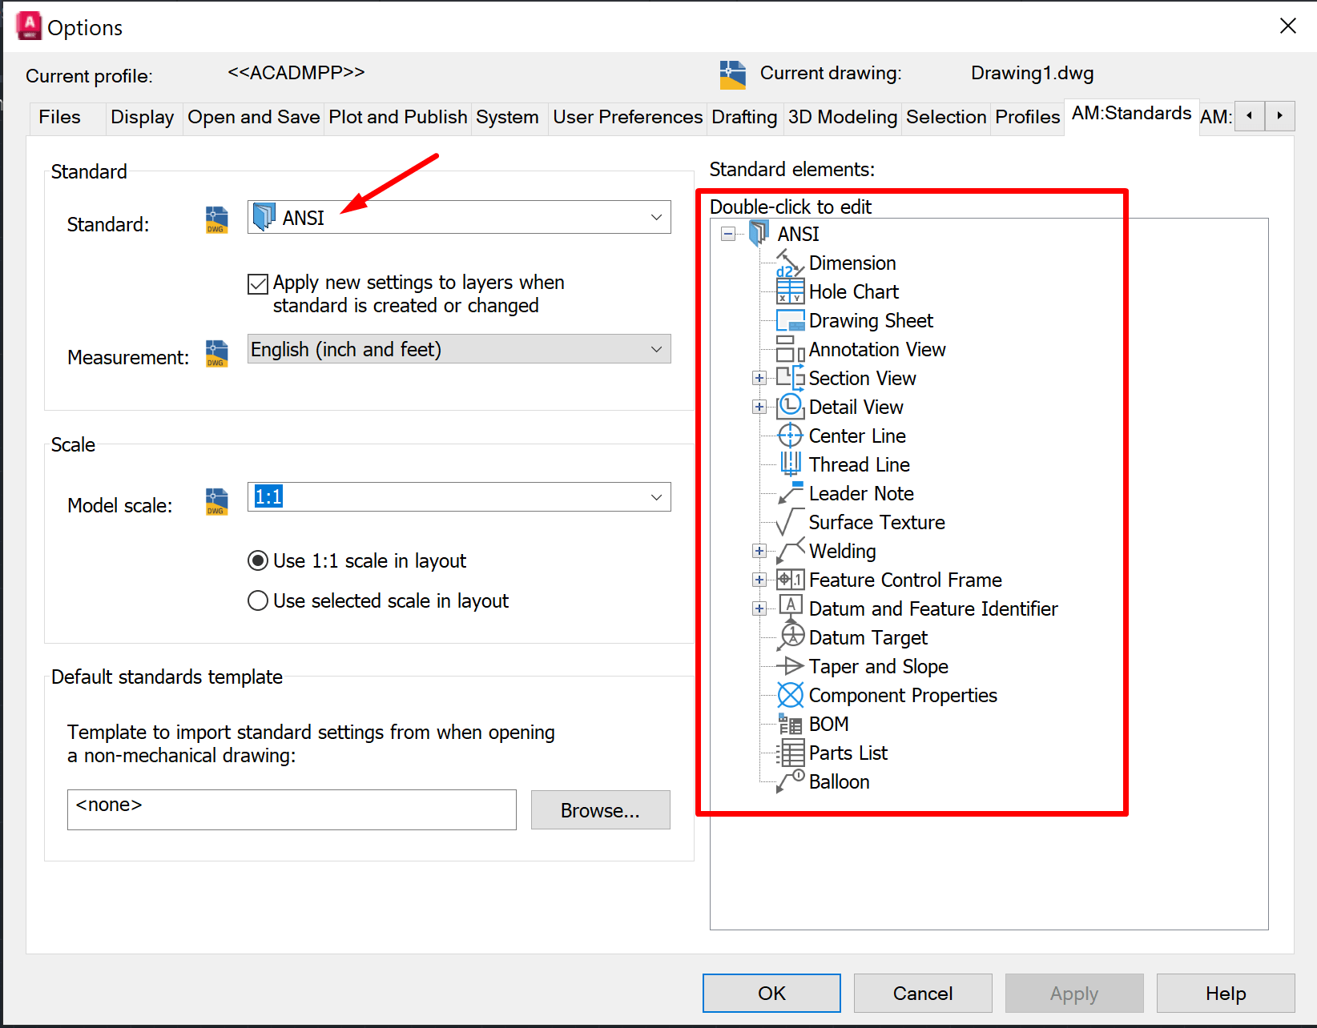Click the Hole Chart table icon
Screen dimensions: 1317x1028
[790, 291]
